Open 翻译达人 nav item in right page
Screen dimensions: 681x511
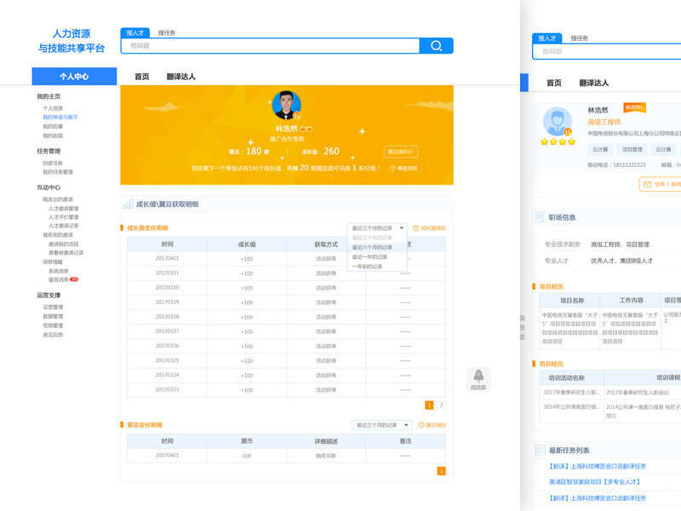pyautogui.click(x=593, y=83)
